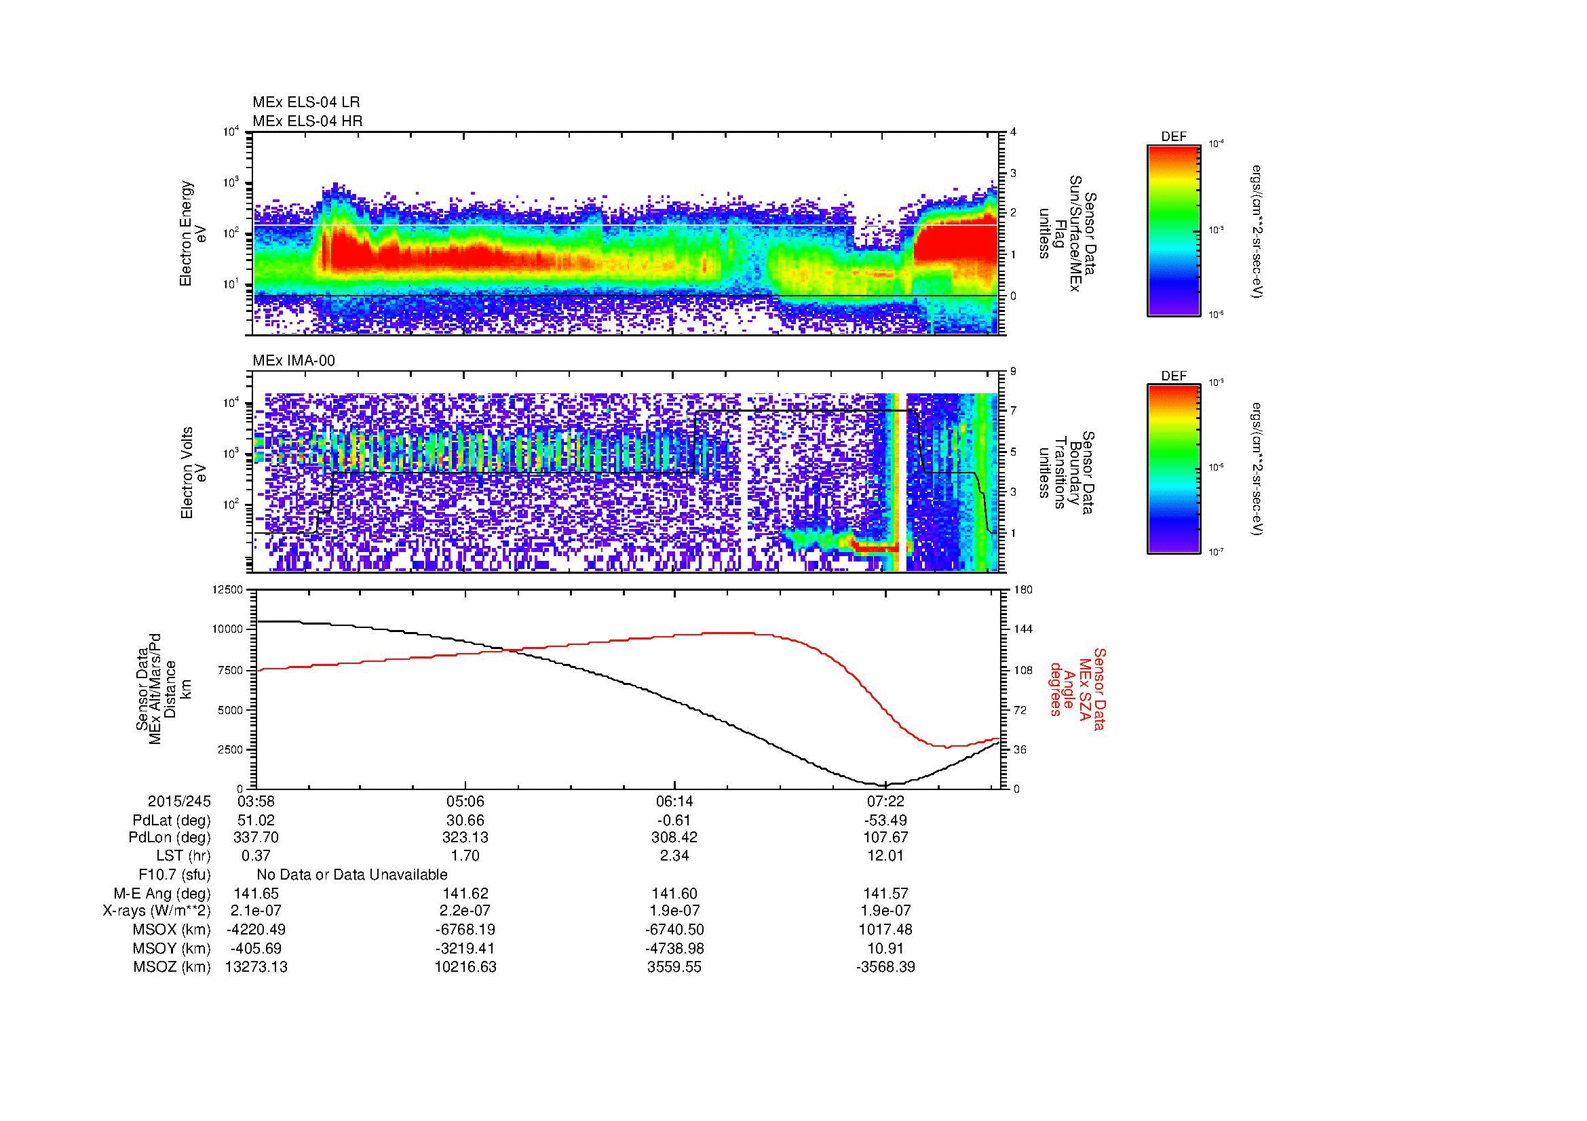This screenshot has height=1121, width=1587.
Task: Click MSOX value '1017.48'
Action: pyautogui.click(x=885, y=930)
